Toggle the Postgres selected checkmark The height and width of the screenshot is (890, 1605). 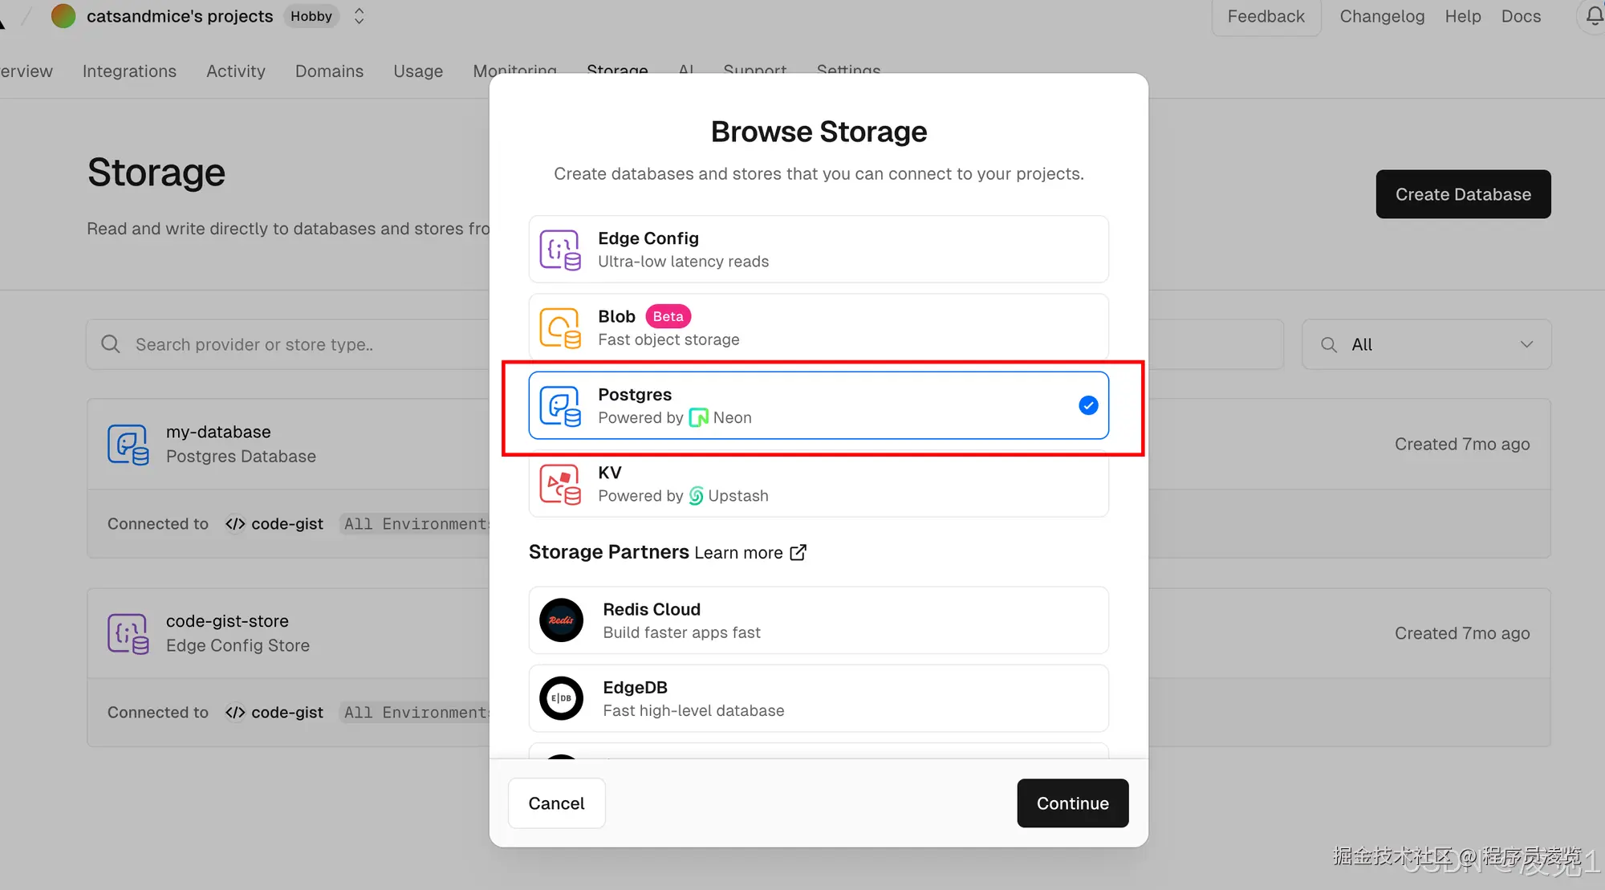point(1088,405)
